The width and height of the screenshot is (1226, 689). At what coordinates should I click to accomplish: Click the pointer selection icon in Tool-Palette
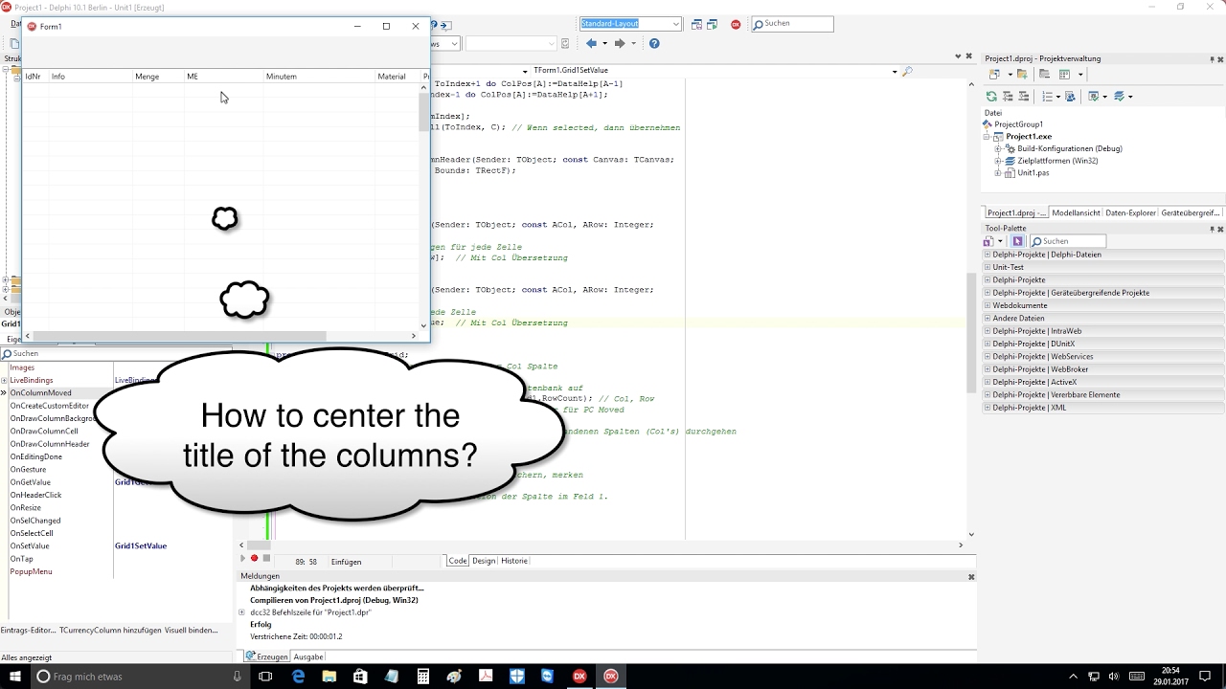pos(1017,241)
